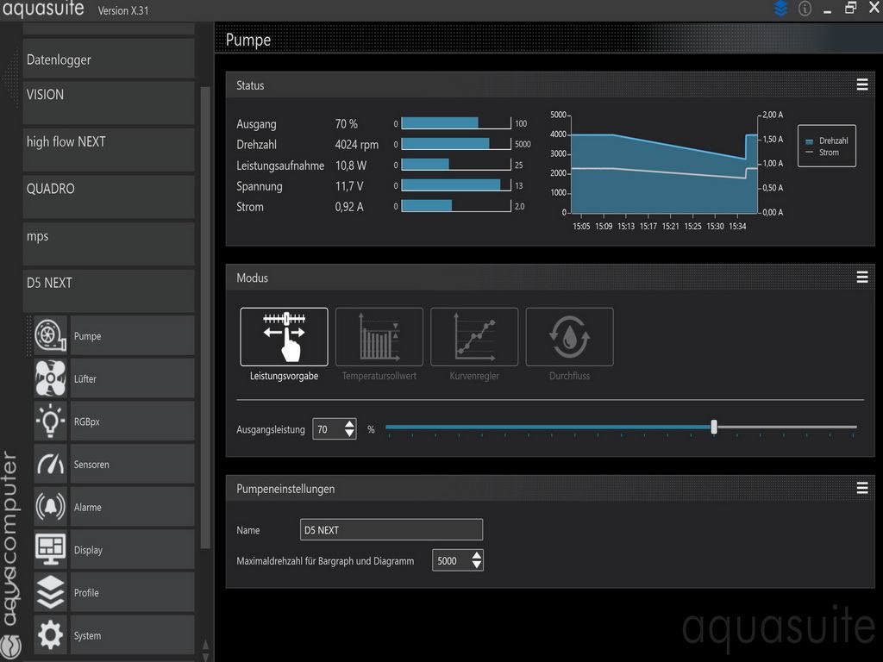883x662 pixels.
Task: Go to the Alarme page label
Action: click(87, 507)
